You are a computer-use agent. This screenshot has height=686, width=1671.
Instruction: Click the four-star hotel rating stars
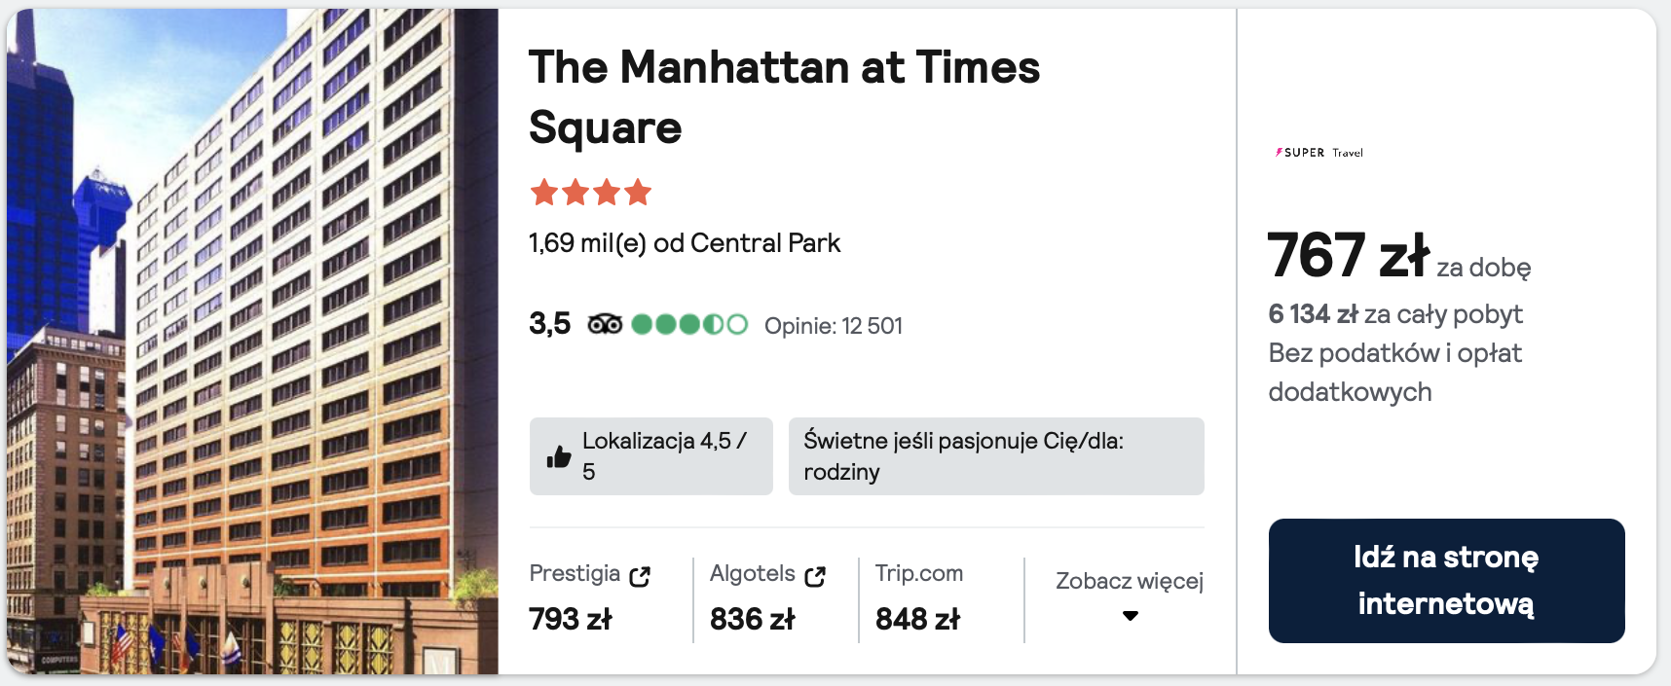(x=590, y=193)
